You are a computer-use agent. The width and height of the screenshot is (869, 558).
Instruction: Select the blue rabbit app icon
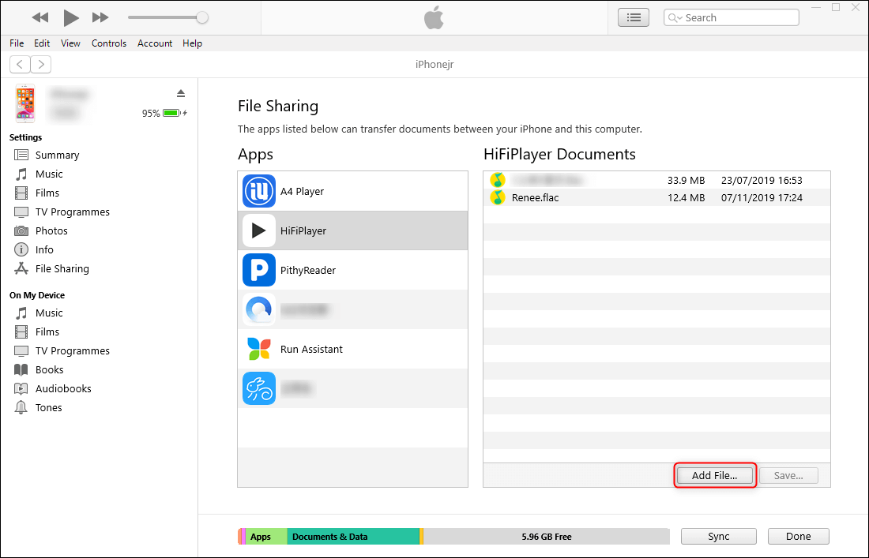tap(259, 388)
